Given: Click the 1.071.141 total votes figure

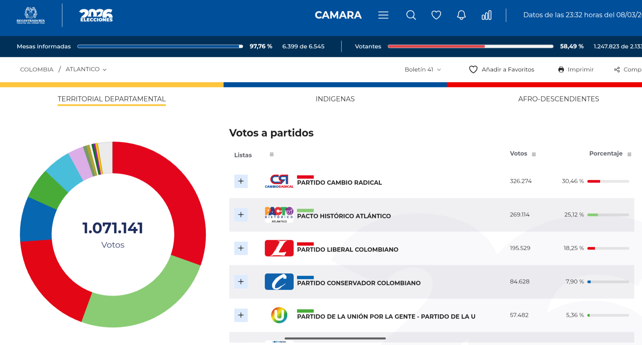Looking at the screenshot, I should click(x=113, y=228).
